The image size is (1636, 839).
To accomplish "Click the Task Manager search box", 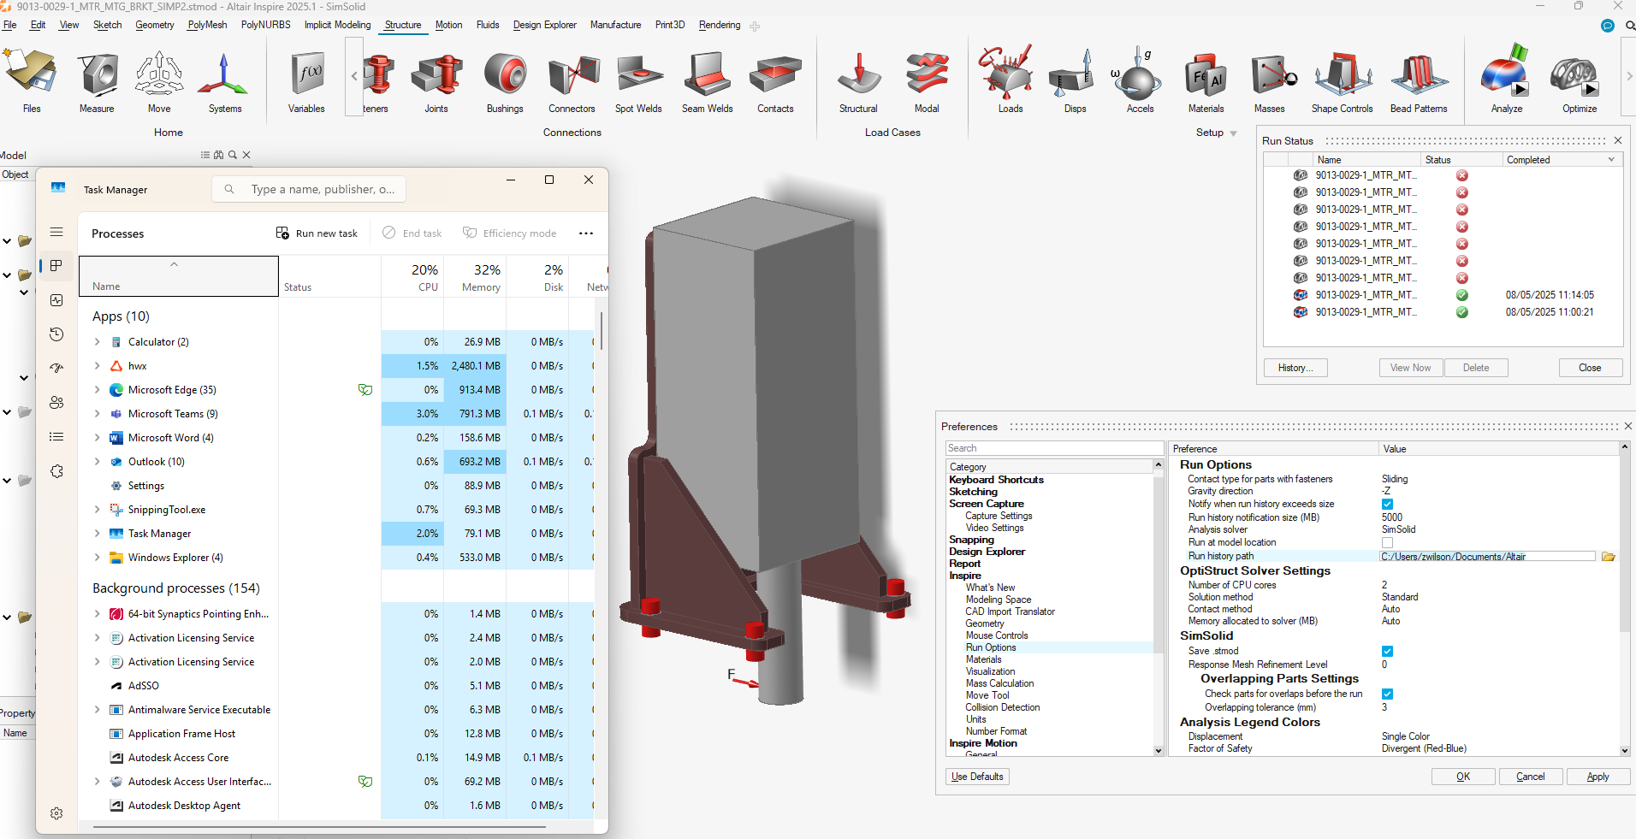I will (309, 189).
